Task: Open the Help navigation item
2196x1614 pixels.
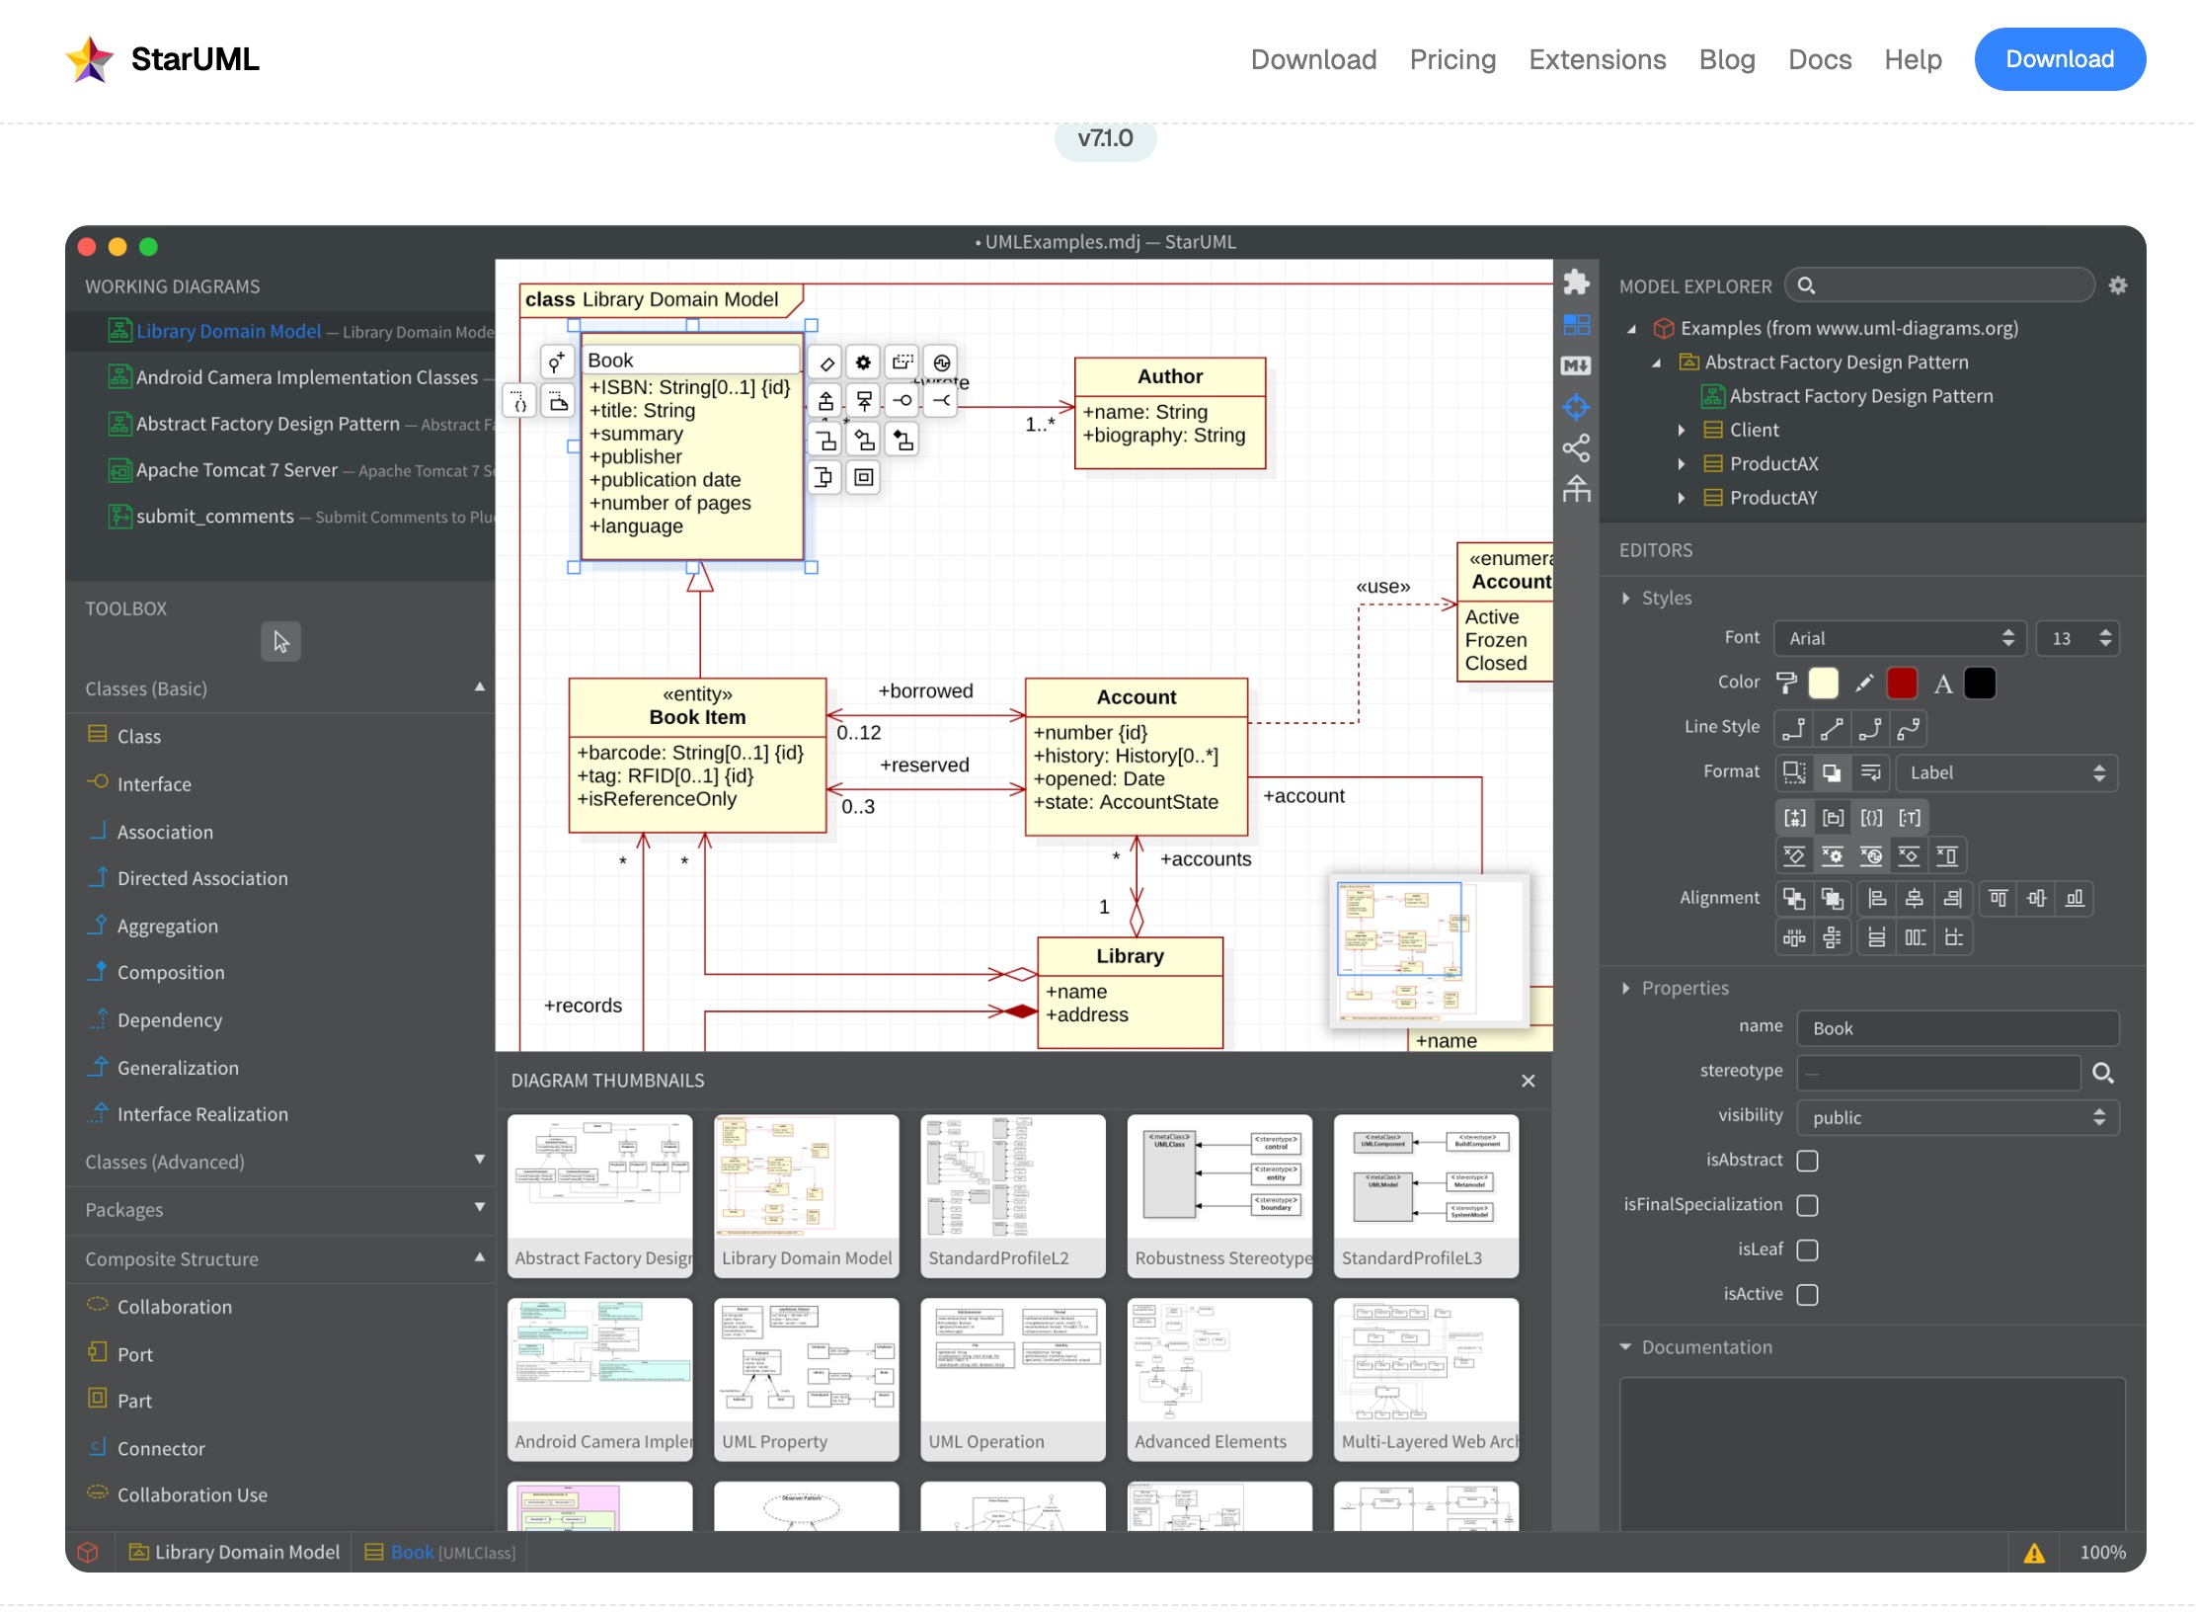Action: click(1913, 59)
